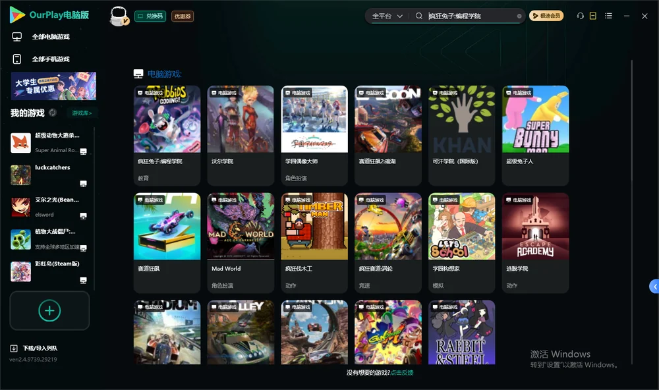659x390 pixels.
Task: Click the PC icon on elsword row
Action: pyautogui.click(x=83, y=215)
